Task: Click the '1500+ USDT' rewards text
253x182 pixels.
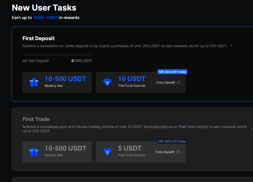Action: pyautogui.click(x=46, y=18)
